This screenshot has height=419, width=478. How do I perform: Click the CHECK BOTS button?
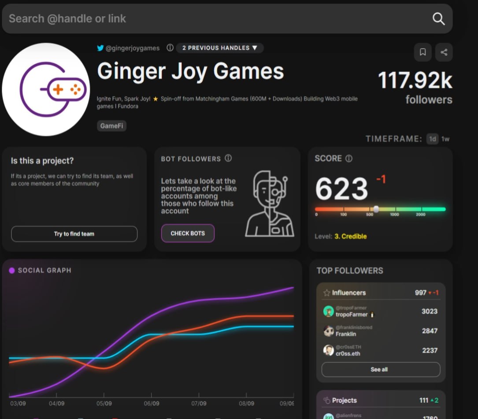(188, 233)
